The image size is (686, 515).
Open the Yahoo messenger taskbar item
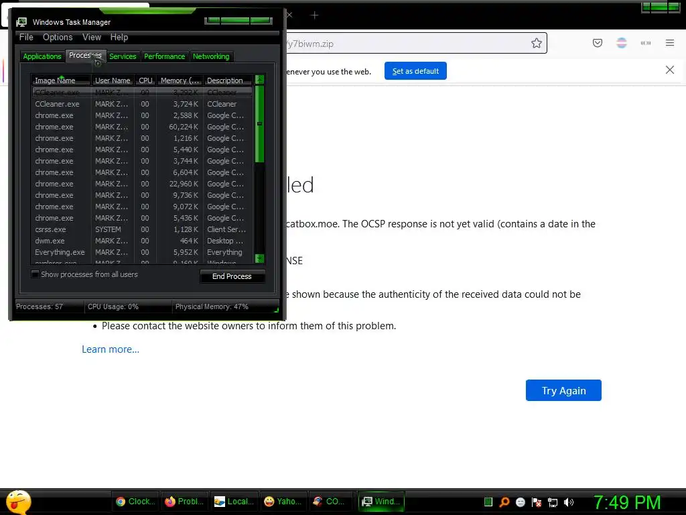pos(283,502)
